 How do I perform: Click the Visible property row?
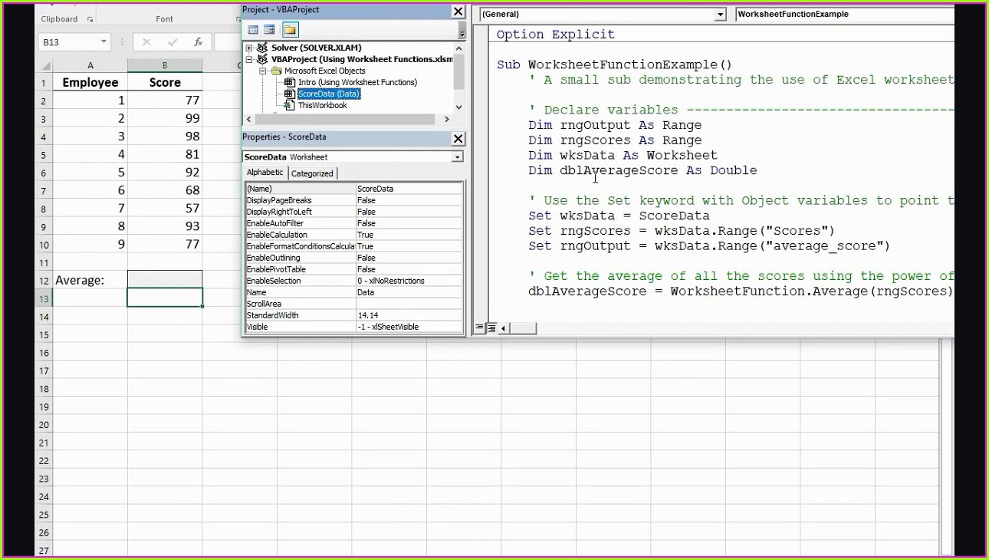(x=353, y=327)
